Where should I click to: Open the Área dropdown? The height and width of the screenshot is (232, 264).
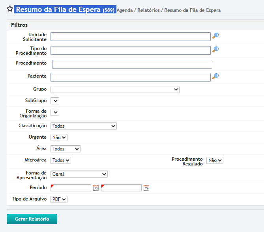[x=66, y=149]
